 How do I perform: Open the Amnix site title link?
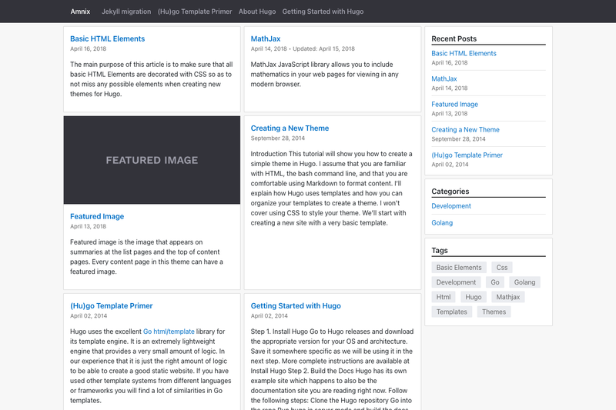(x=80, y=12)
